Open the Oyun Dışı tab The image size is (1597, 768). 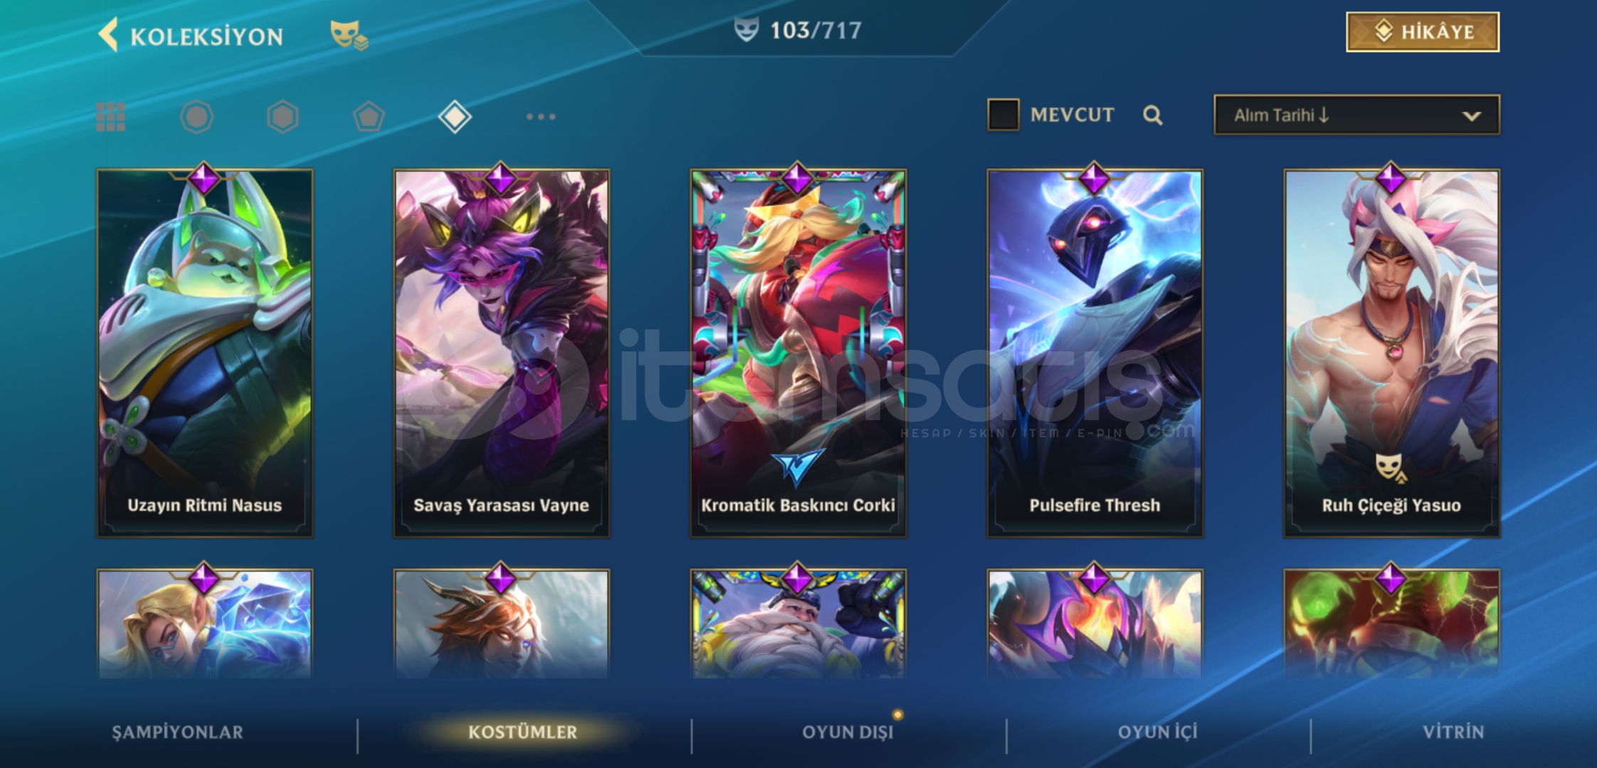(848, 732)
